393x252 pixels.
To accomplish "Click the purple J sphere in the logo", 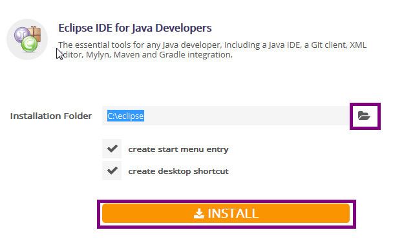I will (x=21, y=34).
